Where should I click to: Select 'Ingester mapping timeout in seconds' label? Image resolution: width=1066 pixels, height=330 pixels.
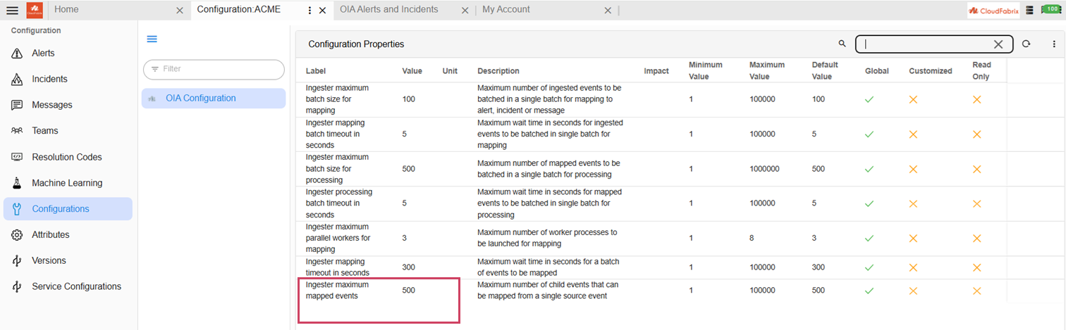[338, 267]
